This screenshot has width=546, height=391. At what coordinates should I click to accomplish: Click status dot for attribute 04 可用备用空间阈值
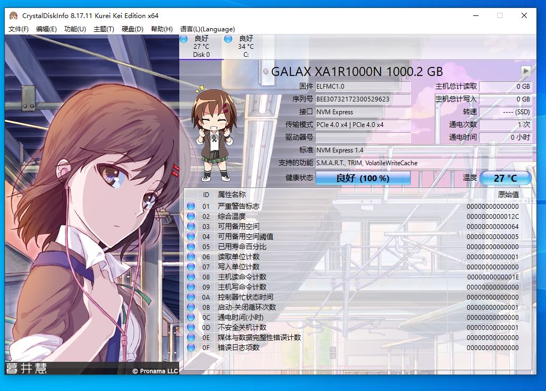pos(191,236)
